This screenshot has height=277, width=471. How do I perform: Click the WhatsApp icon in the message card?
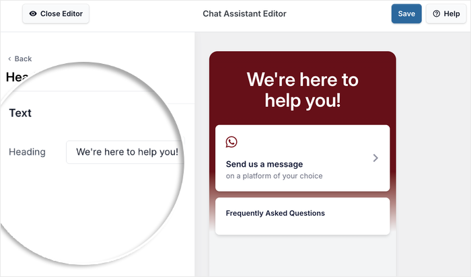click(x=231, y=142)
